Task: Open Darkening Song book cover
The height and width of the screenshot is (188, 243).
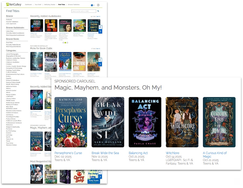Action: pyautogui.click(x=79, y=62)
